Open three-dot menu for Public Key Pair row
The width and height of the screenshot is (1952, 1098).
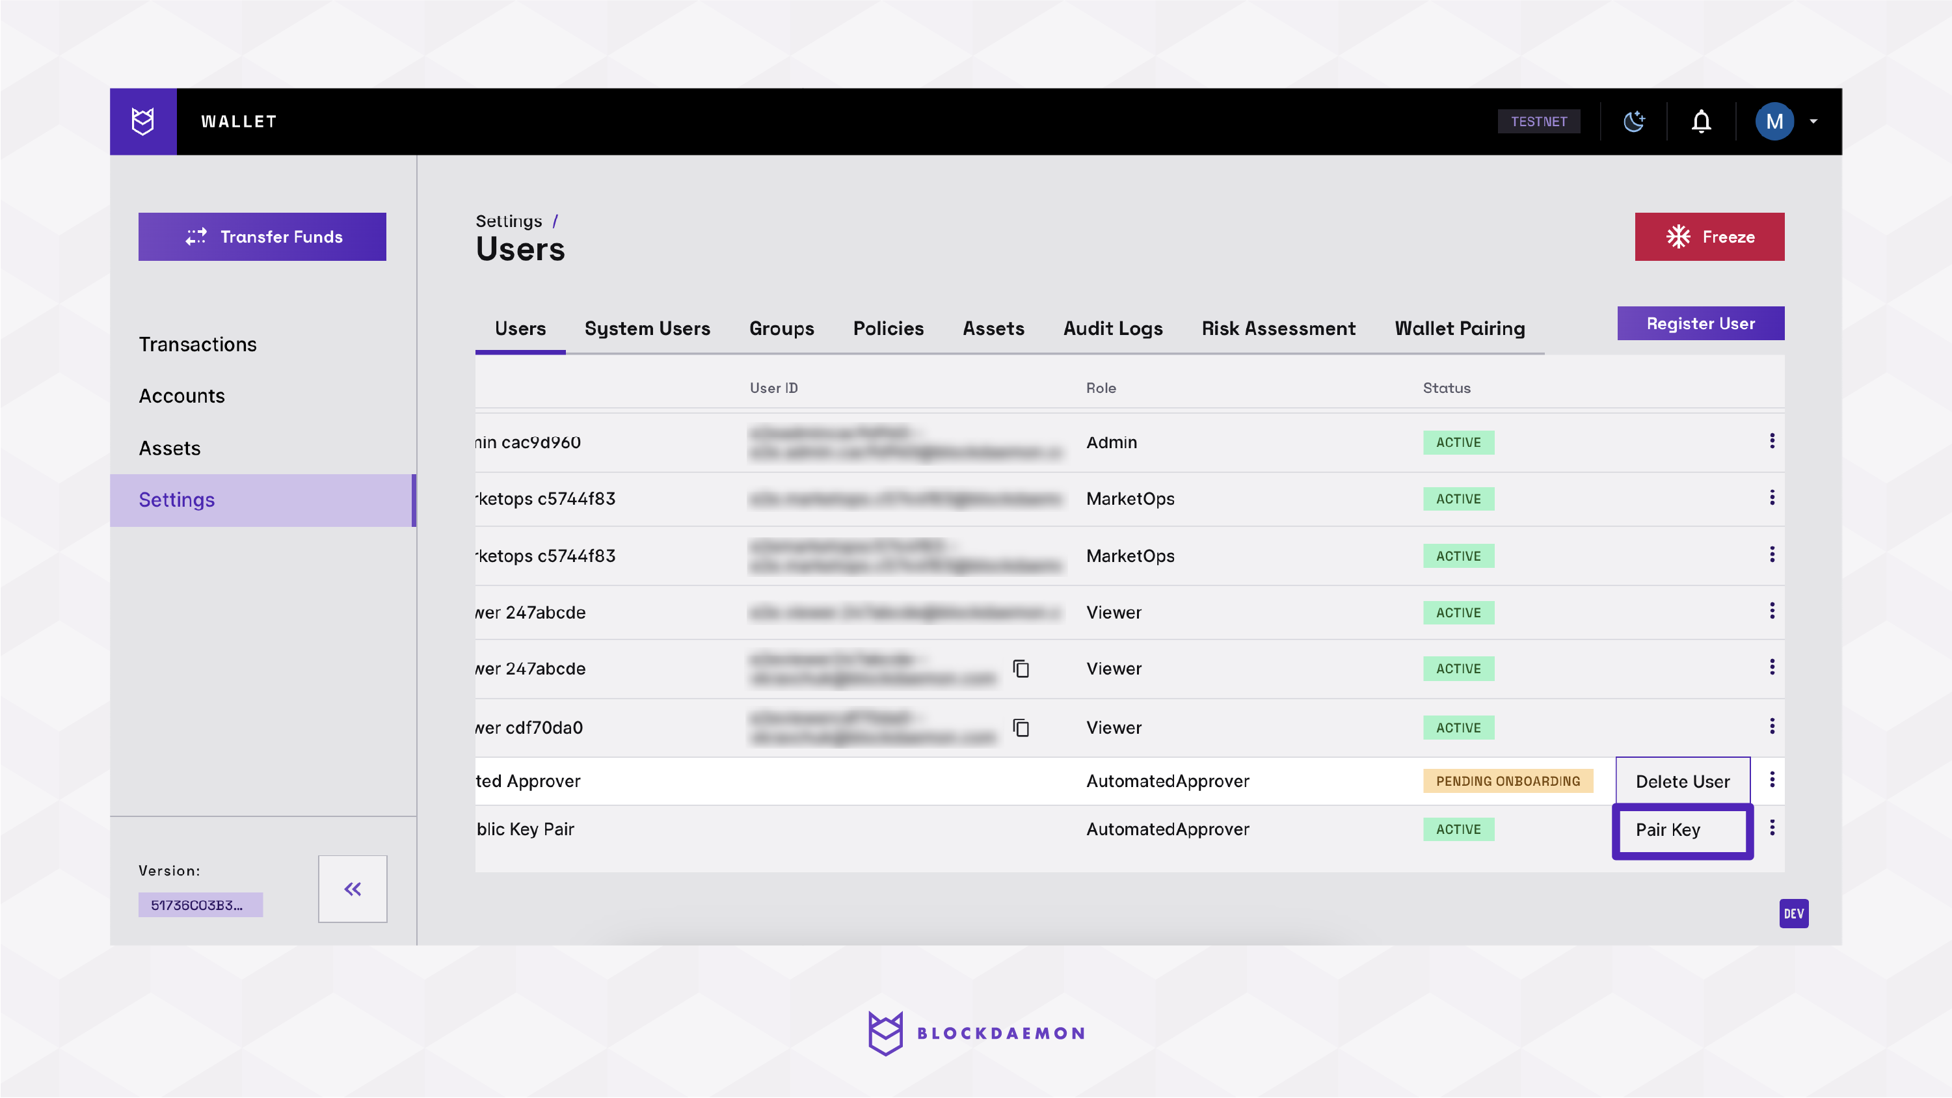(1772, 828)
